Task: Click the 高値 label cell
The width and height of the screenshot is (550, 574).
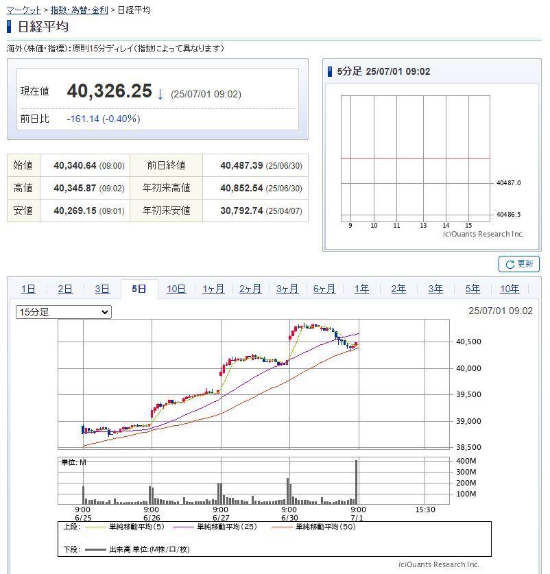Action: pos(23,188)
